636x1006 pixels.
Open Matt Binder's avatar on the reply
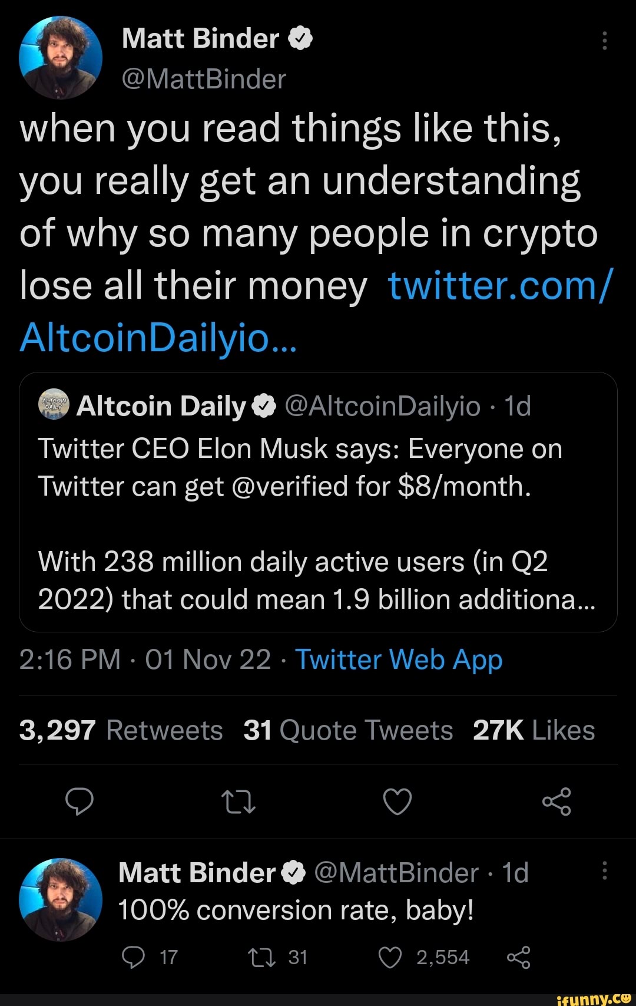click(61, 899)
